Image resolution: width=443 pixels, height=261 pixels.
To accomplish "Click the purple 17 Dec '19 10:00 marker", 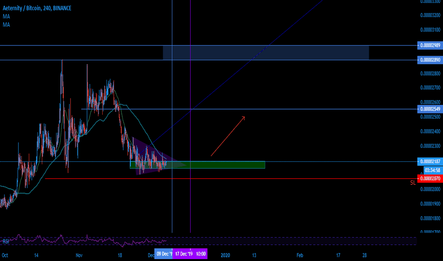I will (x=190, y=254).
